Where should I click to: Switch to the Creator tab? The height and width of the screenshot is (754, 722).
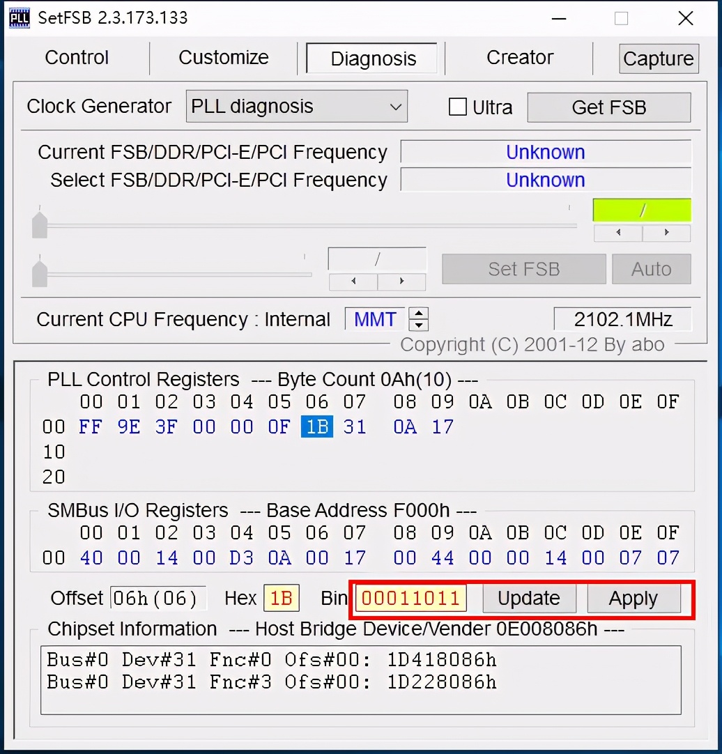(519, 58)
